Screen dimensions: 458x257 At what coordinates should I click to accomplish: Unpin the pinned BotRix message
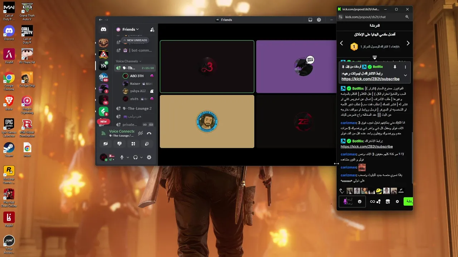point(395,67)
